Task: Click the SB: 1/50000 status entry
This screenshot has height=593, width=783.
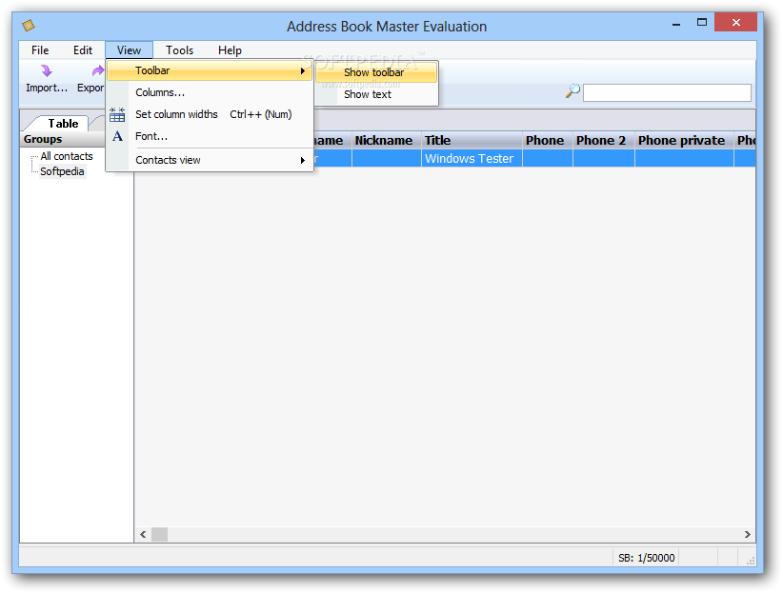Action: click(646, 558)
